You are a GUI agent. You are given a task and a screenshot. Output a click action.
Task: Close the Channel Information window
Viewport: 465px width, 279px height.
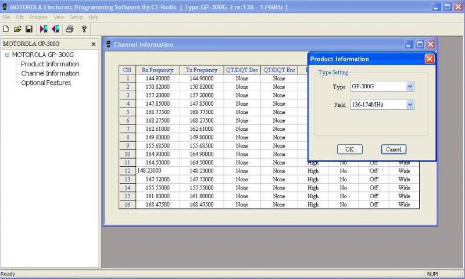tap(431, 45)
